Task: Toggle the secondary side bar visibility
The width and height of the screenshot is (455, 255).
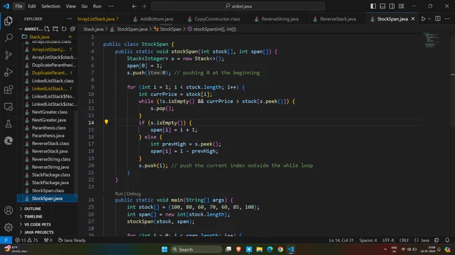Action: (x=391, y=6)
